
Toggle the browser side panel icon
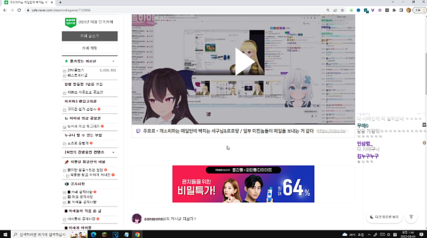[x=401, y=10]
